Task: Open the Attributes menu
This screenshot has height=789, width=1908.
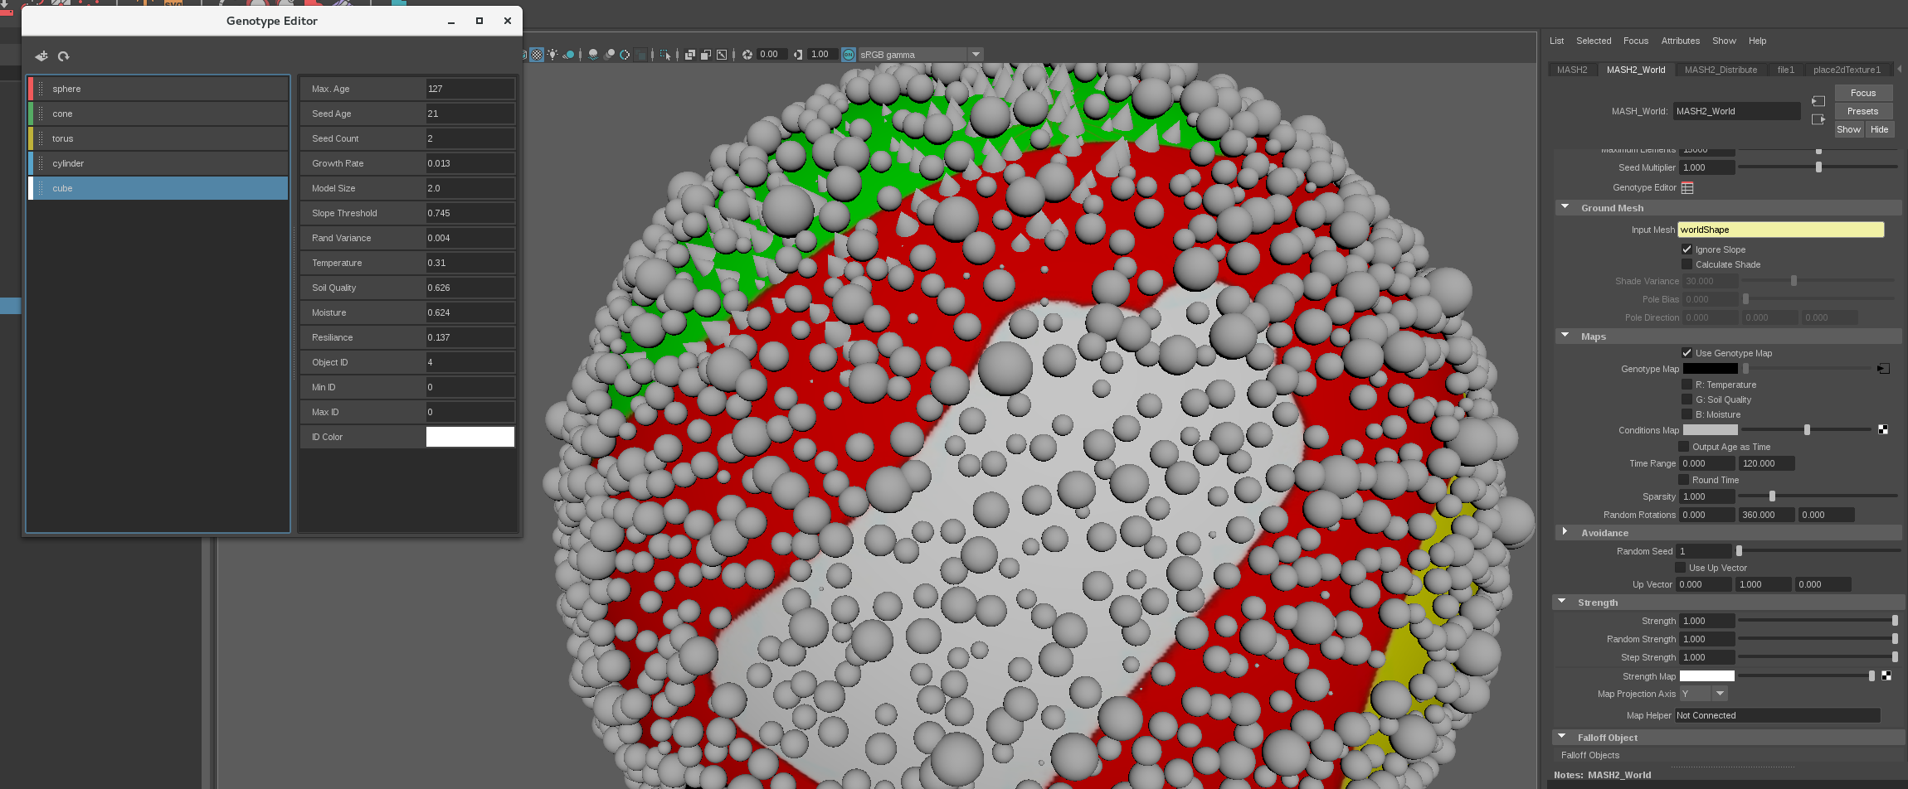Action: click(1680, 40)
